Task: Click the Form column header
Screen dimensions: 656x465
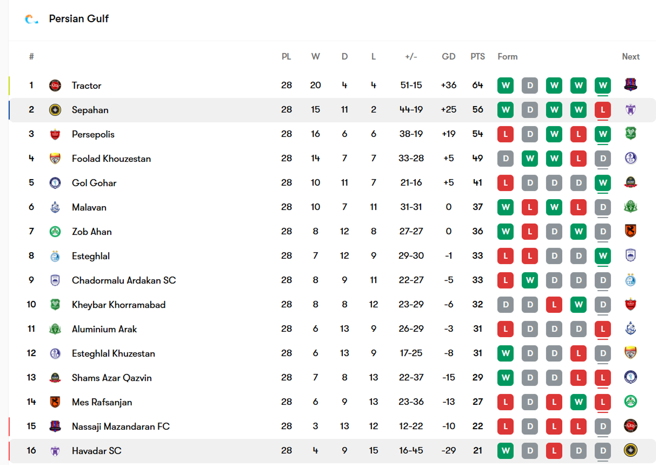Action: coord(508,56)
